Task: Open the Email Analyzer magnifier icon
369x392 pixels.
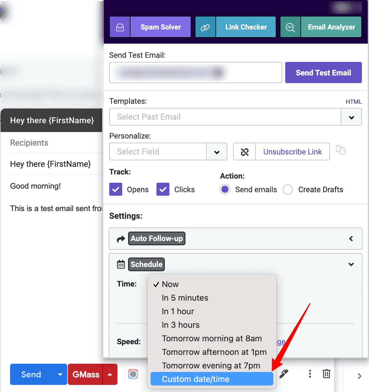Action: [x=290, y=27]
